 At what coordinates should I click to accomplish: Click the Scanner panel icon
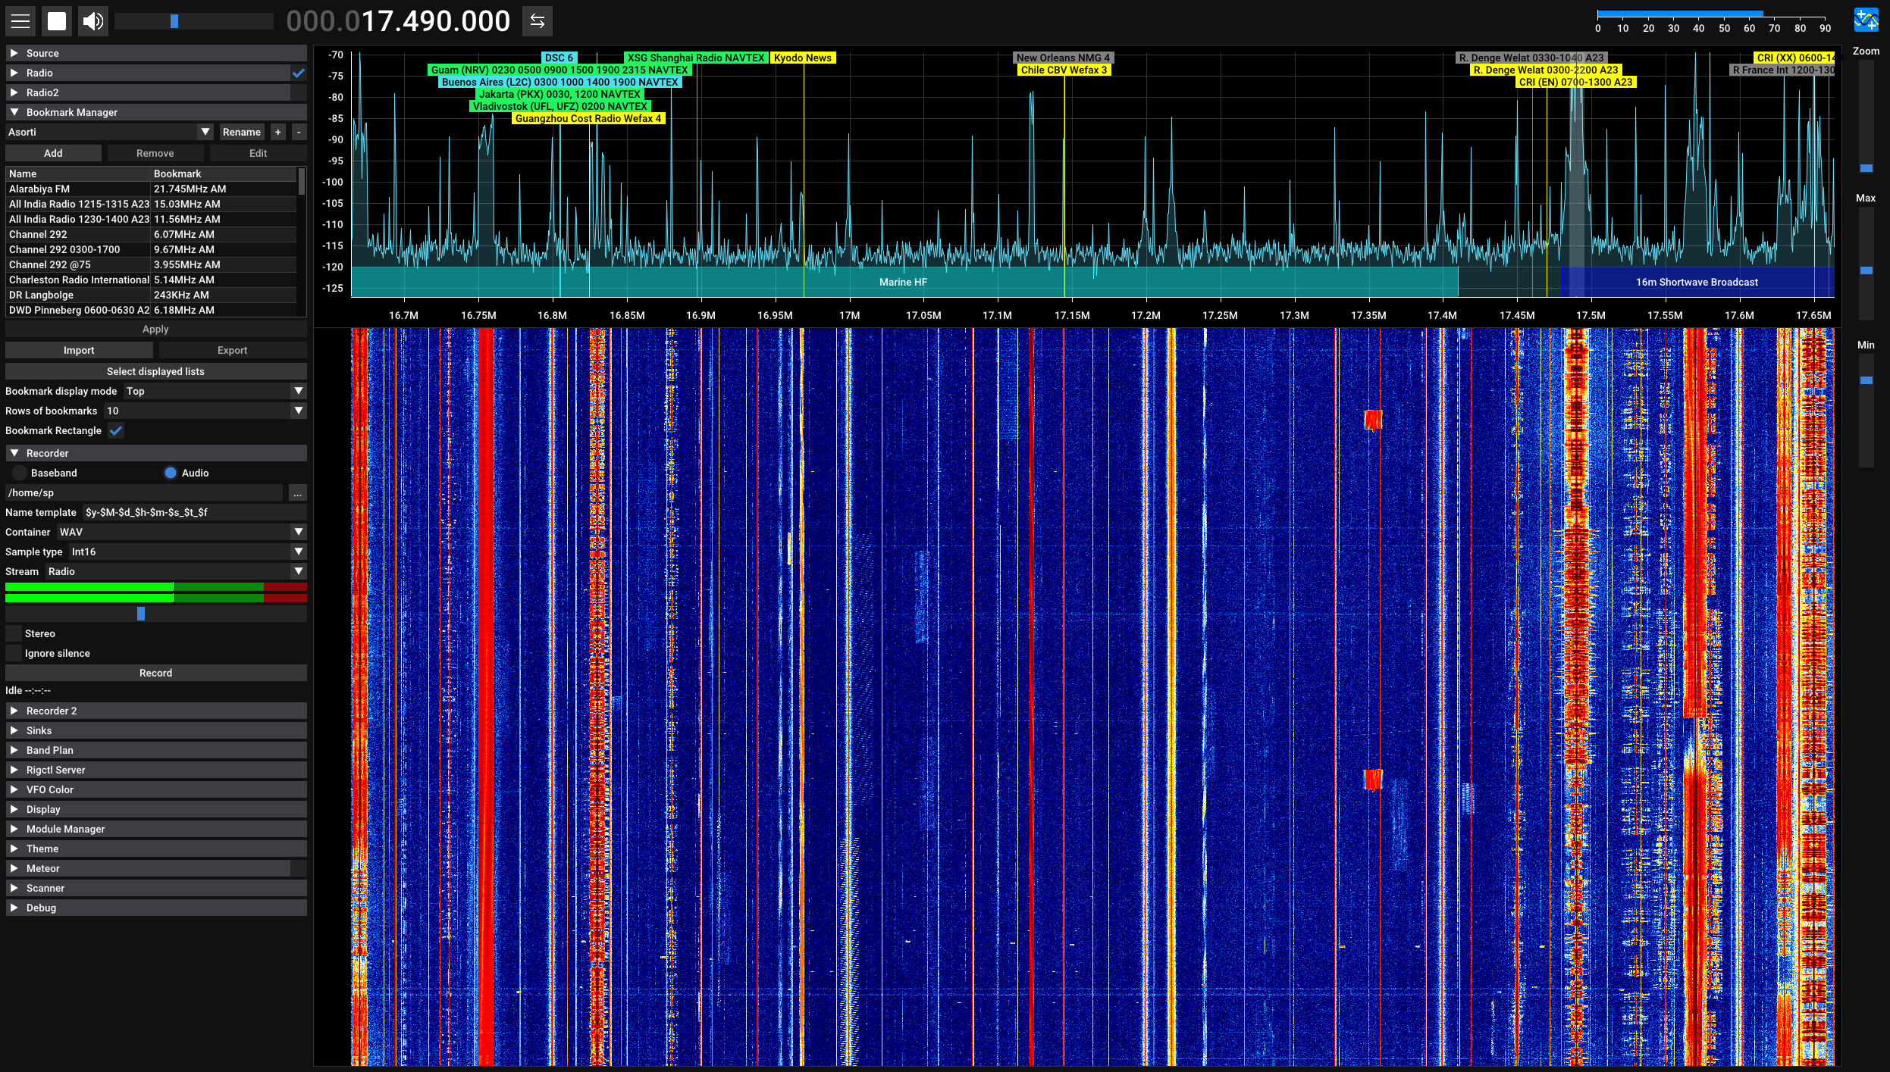13,888
